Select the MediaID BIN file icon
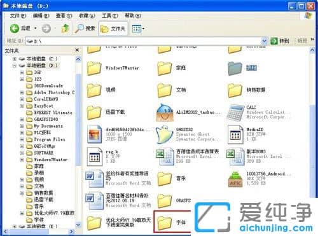318x236 pixels. (x=235, y=134)
